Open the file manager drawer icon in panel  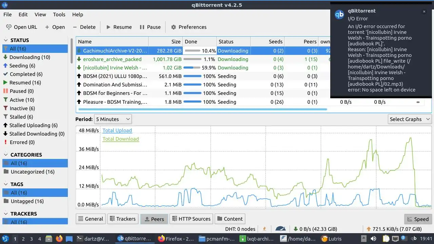(x=49, y=239)
